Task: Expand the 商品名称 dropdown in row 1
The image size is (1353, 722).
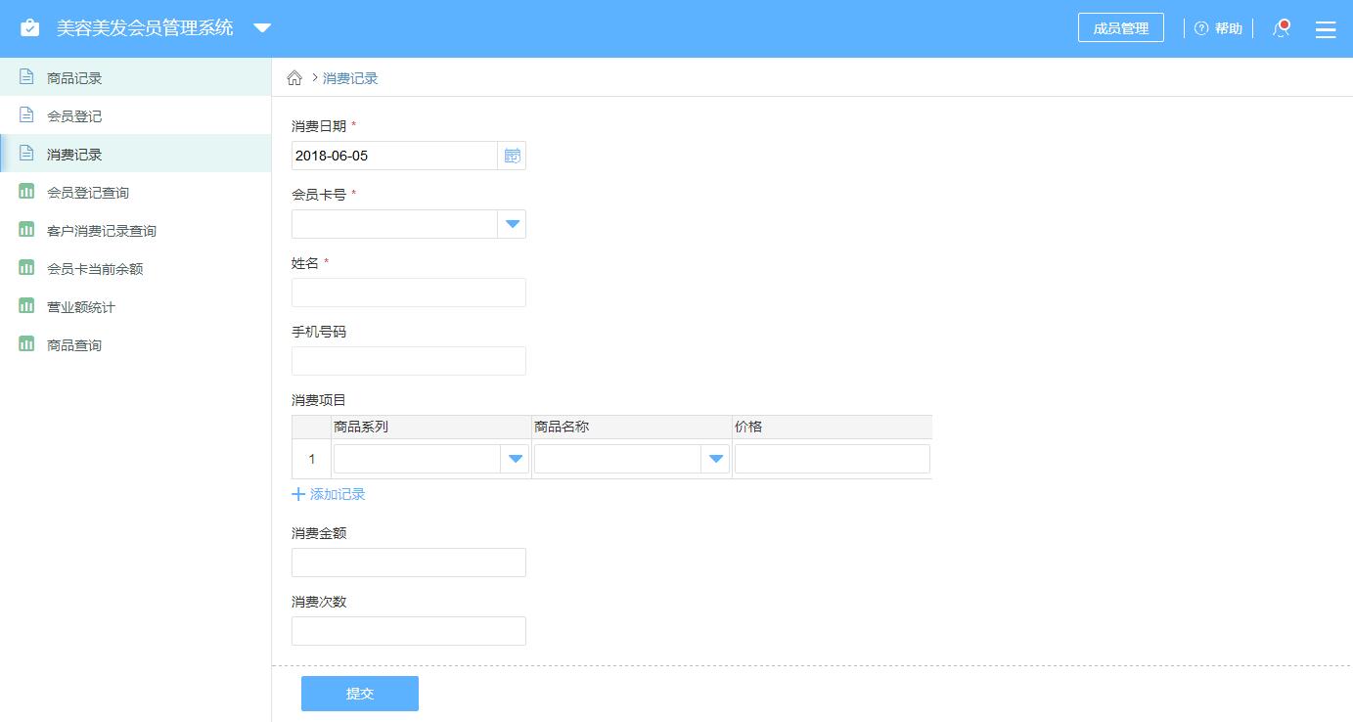Action: 715,458
